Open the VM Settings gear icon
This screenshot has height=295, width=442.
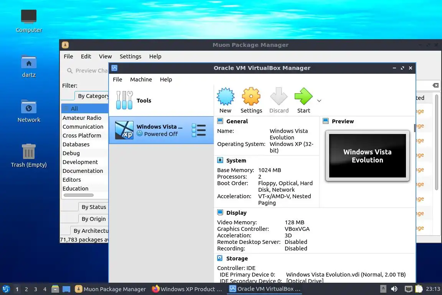tap(251, 96)
